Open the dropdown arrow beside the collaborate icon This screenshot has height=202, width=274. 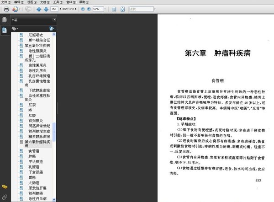click(x=20, y=9)
